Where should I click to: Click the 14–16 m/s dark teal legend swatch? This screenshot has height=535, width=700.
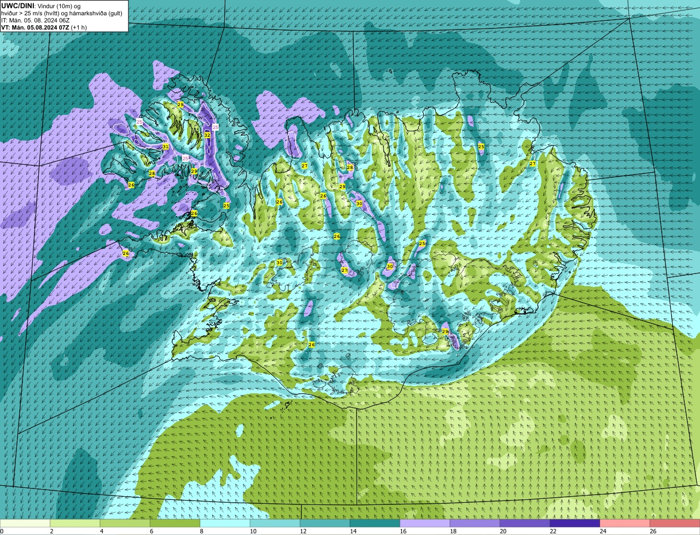[x=375, y=523]
